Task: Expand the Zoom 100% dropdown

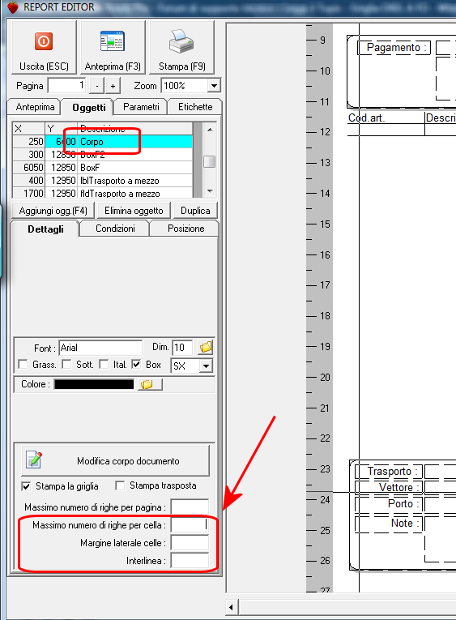Action: click(x=214, y=86)
